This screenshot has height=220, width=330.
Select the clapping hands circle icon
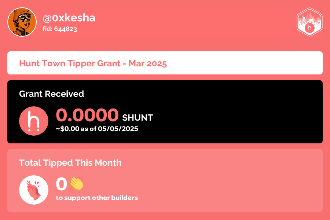tap(34, 190)
